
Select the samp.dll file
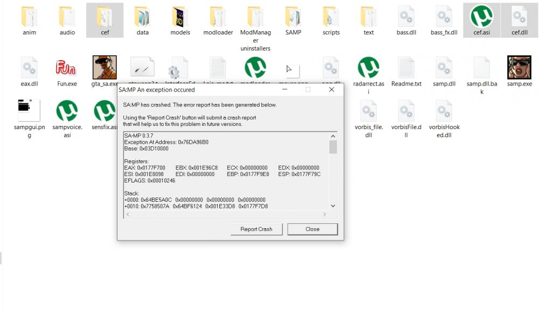click(x=444, y=72)
